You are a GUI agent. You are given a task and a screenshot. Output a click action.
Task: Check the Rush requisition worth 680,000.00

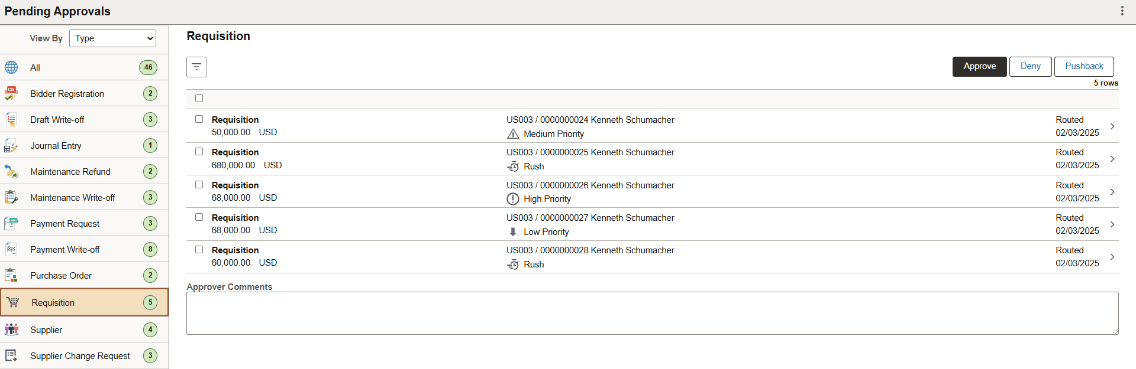[199, 151]
